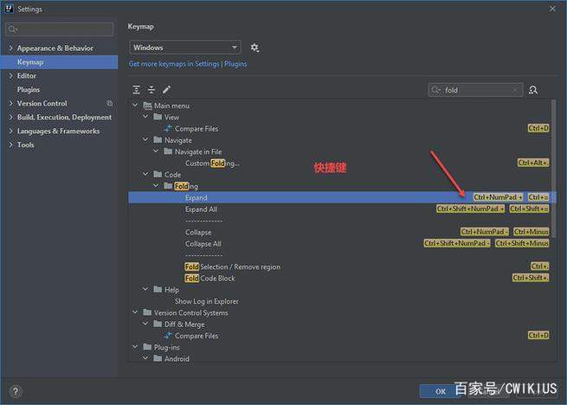Click the Plug-ins folder icon
Image resolution: width=567 pixels, height=405 pixels.
click(147, 347)
